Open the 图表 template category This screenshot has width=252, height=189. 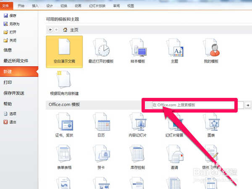[x=211, y=125]
